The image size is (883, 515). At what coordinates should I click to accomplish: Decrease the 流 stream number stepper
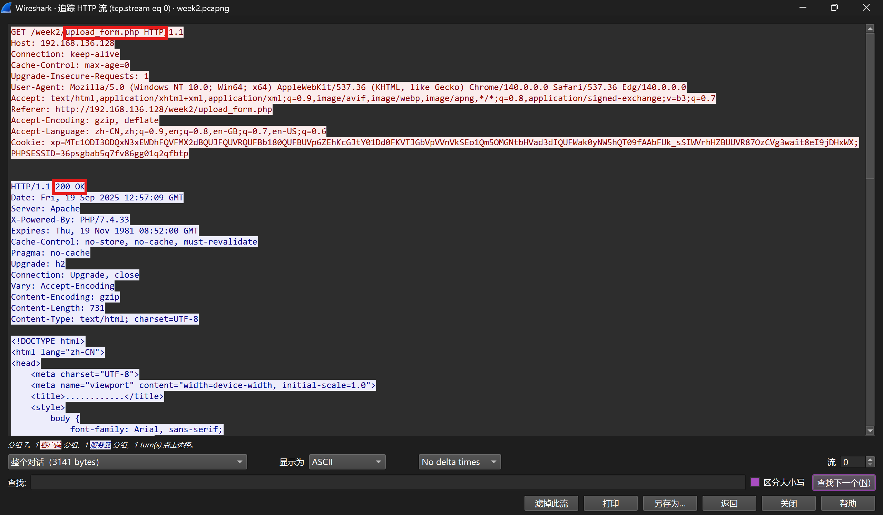(870, 465)
